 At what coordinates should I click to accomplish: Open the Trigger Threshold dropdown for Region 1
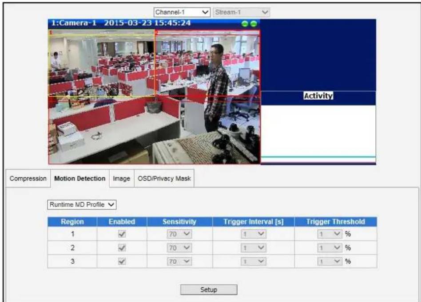coord(330,234)
